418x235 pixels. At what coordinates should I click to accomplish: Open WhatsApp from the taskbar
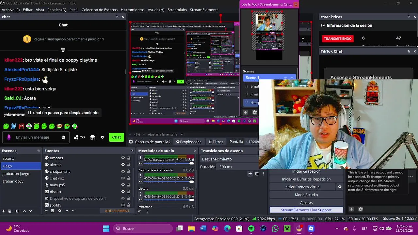tap(275, 228)
